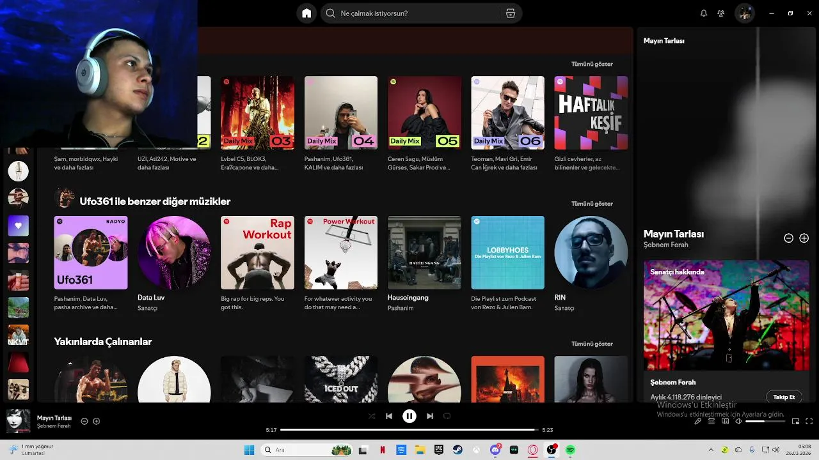Skip to the previous track
The image size is (819, 460).
tap(389, 416)
